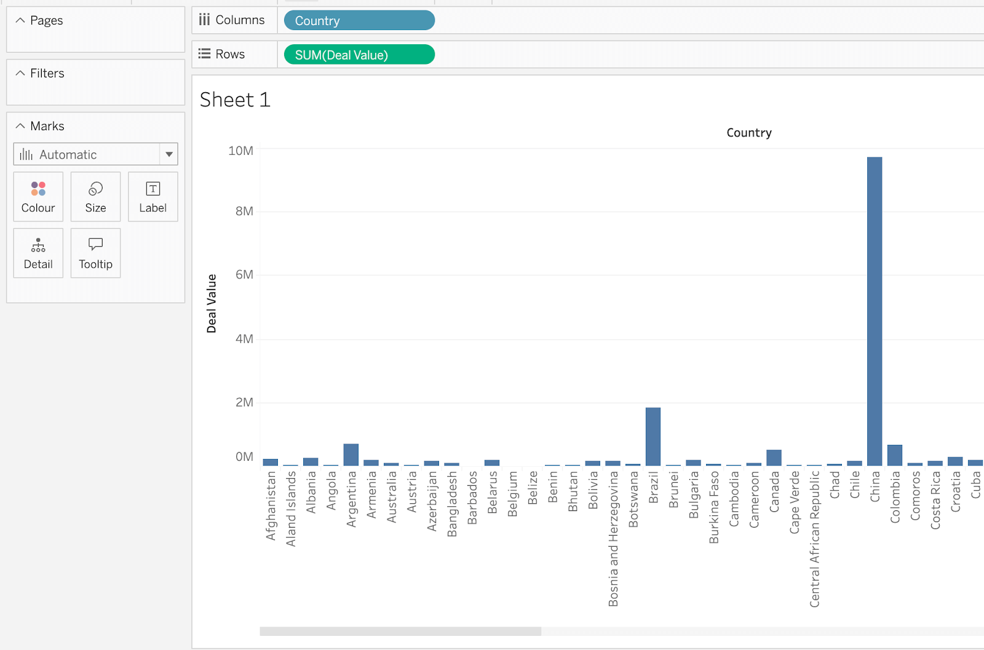Collapse the Marks panel

click(20, 125)
